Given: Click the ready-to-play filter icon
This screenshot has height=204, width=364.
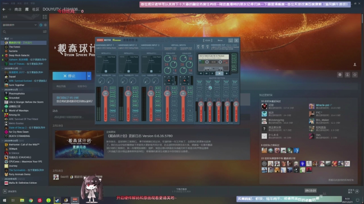Looking at the screenshot, I should click(45, 25).
